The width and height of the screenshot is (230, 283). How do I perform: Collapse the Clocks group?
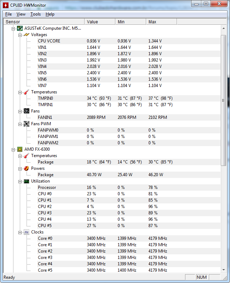point(20,232)
